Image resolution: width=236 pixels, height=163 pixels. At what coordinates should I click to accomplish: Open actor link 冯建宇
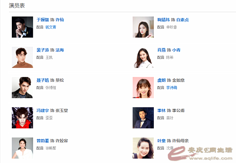tap(43, 111)
